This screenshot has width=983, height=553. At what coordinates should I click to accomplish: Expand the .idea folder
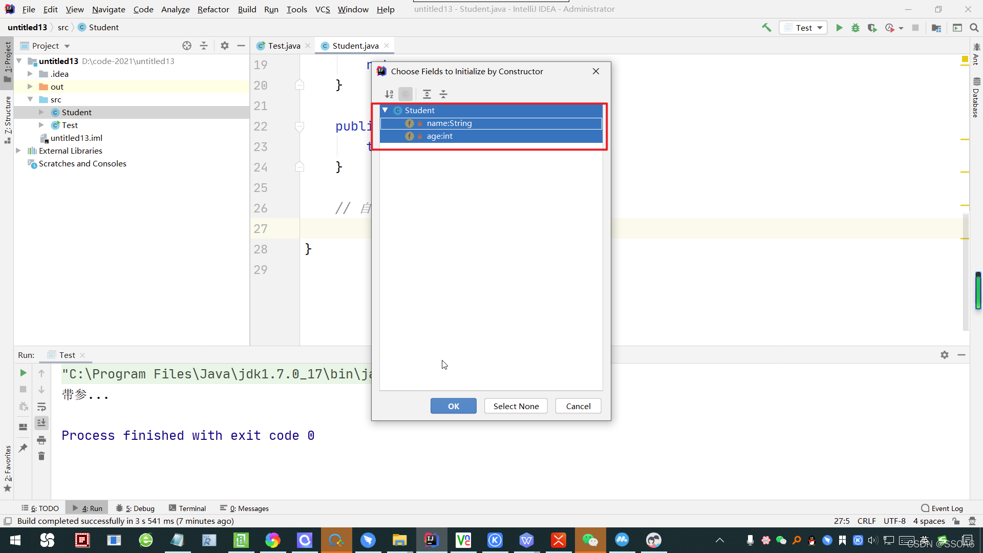tap(30, 74)
